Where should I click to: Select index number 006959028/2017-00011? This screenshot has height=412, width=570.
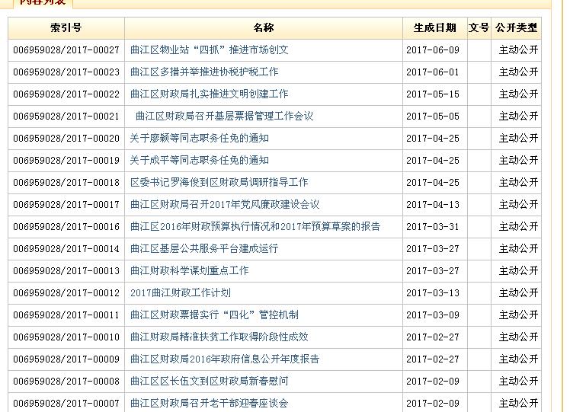[x=66, y=315]
